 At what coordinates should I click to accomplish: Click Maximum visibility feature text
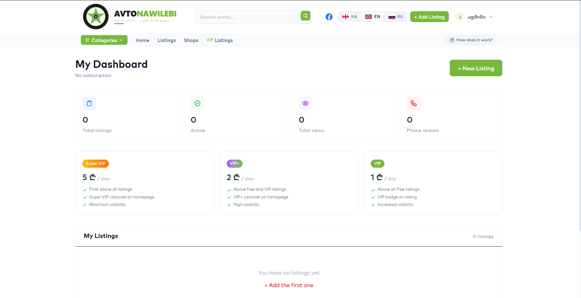(108, 204)
